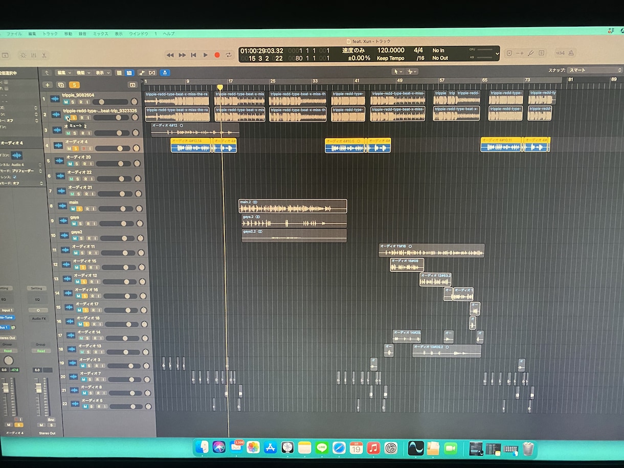Image resolution: width=624 pixels, height=468 pixels.
Task: Click the volume slider of gaya2 track
Action: (118, 238)
